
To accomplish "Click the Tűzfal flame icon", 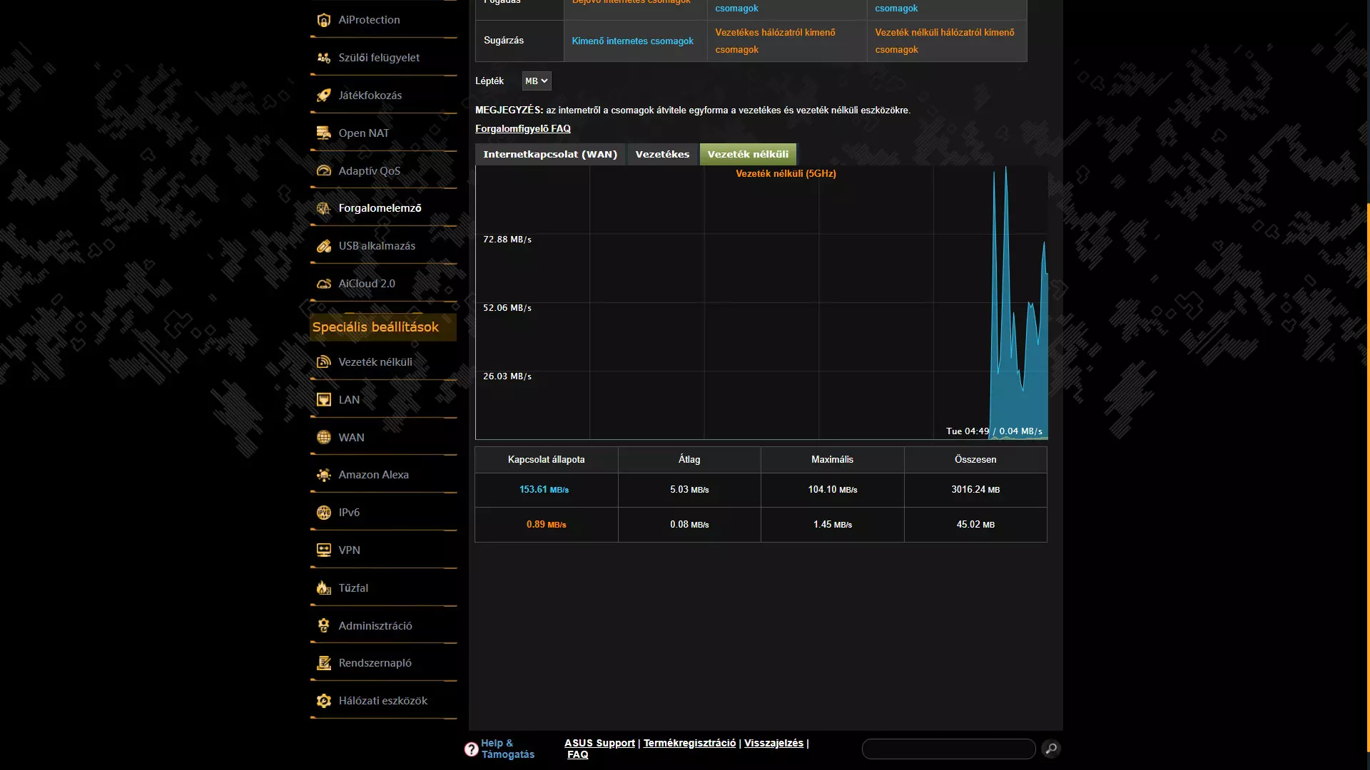I will [x=323, y=588].
